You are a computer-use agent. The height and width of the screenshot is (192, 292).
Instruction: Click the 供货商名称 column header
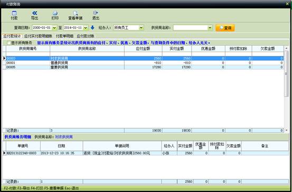[x=87, y=49]
